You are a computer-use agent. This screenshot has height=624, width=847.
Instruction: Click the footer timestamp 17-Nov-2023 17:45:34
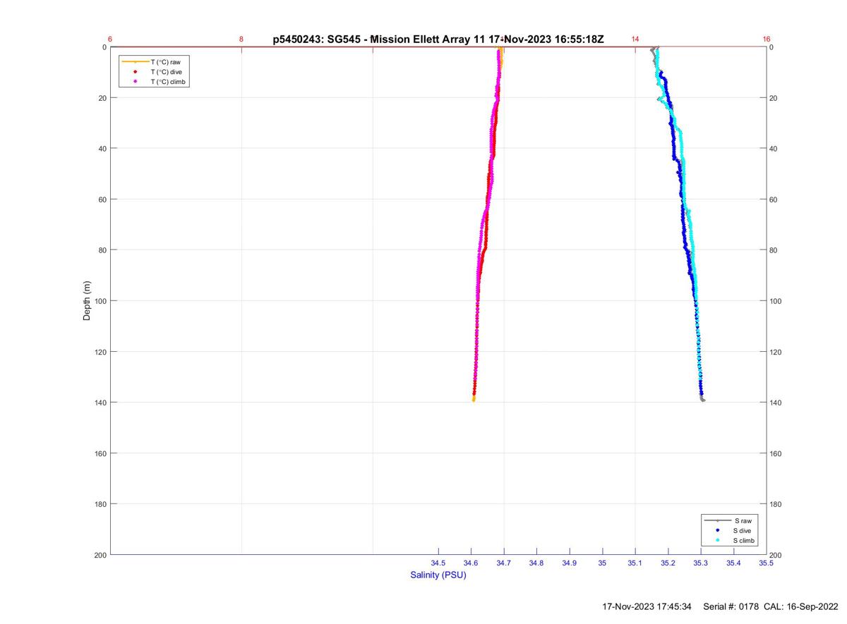point(647,606)
